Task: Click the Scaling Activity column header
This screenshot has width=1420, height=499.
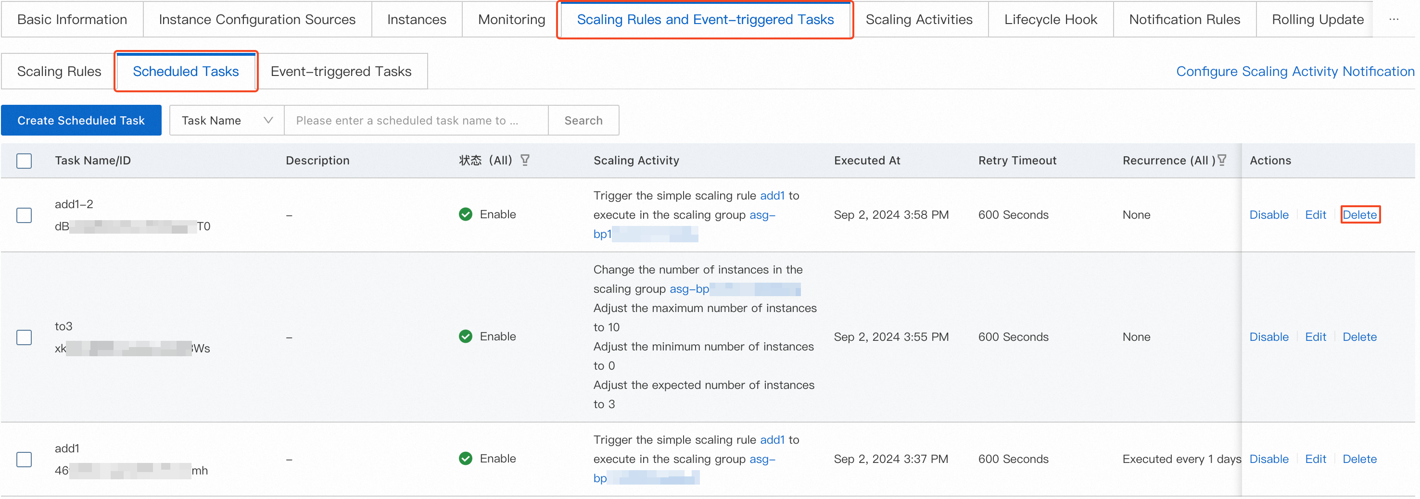Action: (x=636, y=161)
